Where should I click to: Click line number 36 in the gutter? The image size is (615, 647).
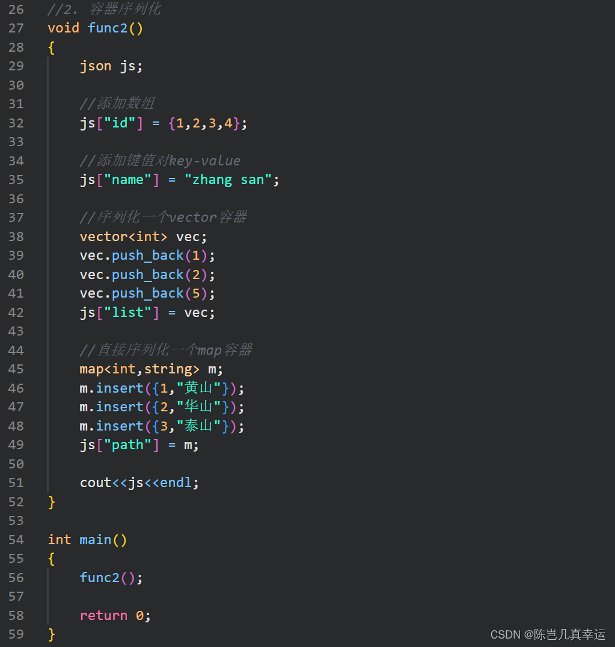(x=16, y=199)
